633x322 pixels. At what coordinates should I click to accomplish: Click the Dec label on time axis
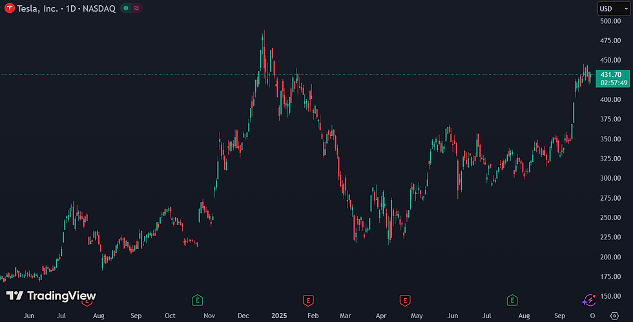(243, 316)
